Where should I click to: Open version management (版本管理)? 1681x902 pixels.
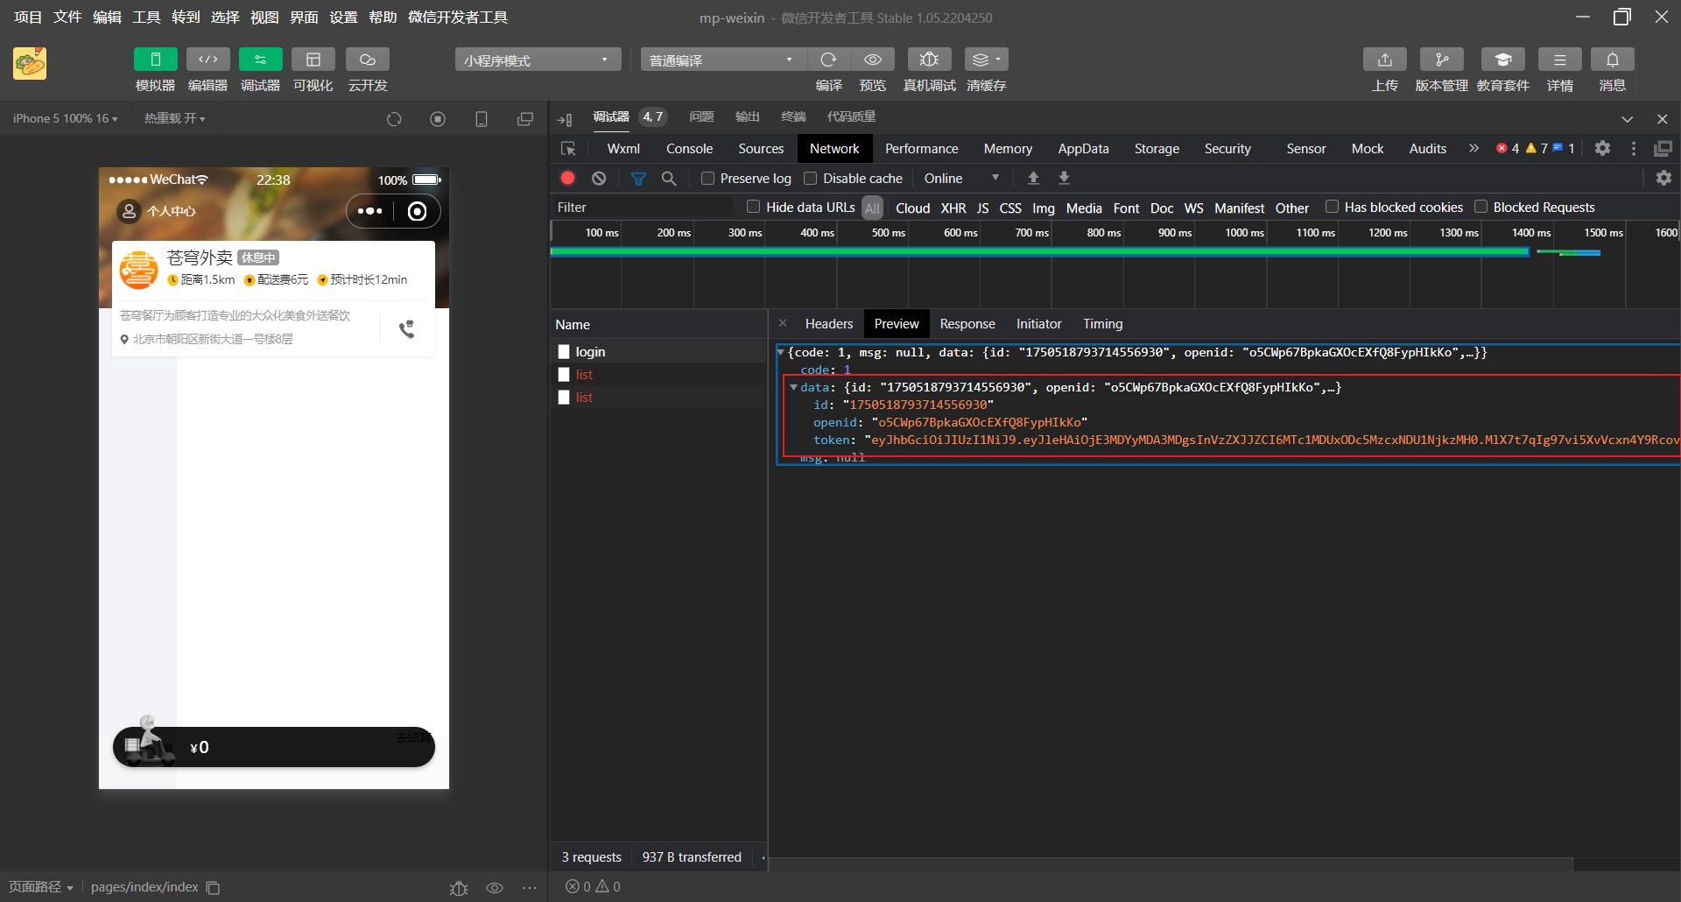(x=1441, y=60)
